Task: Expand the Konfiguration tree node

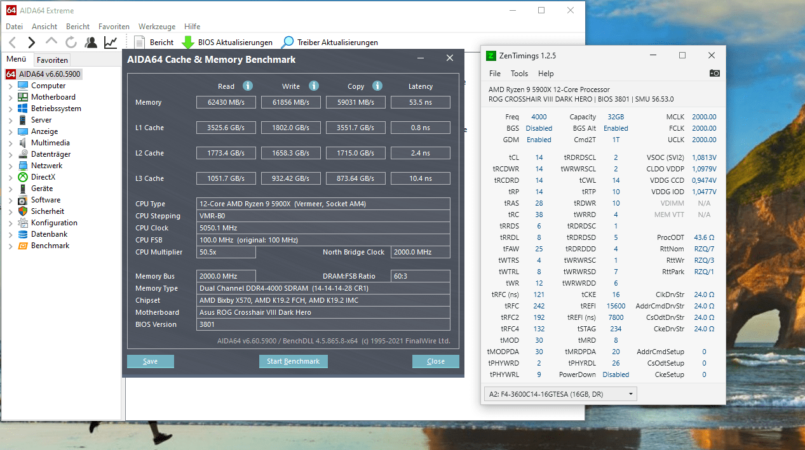Action: tap(10, 223)
